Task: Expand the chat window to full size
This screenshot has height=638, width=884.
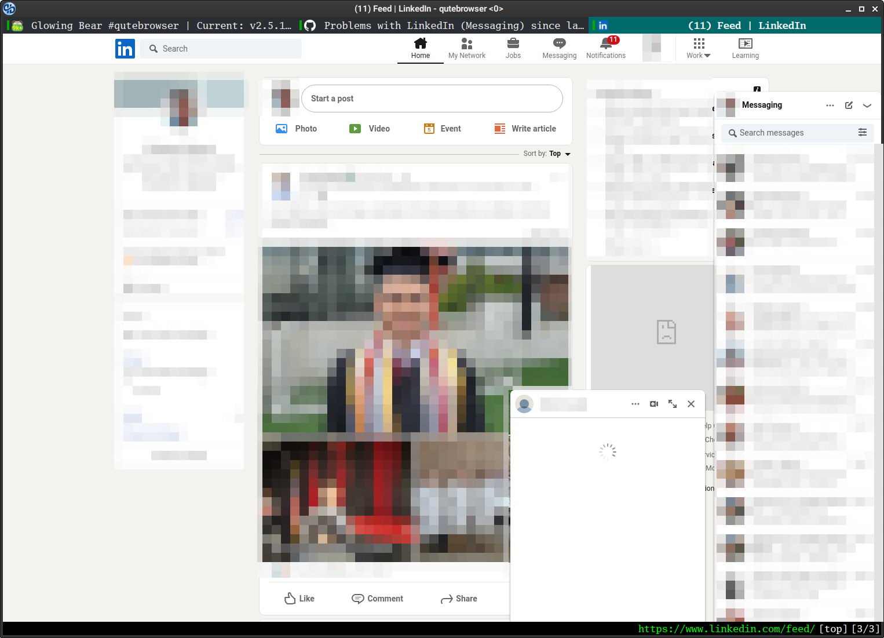Action: pyautogui.click(x=673, y=404)
